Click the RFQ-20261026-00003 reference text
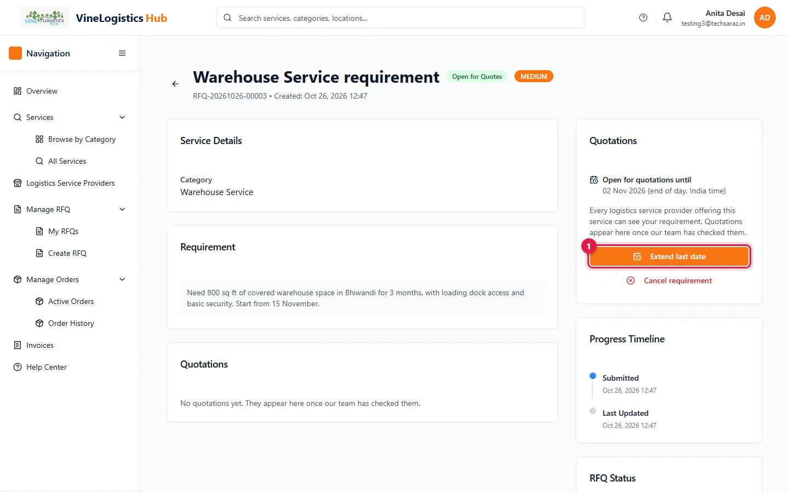 (x=230, y=96)
